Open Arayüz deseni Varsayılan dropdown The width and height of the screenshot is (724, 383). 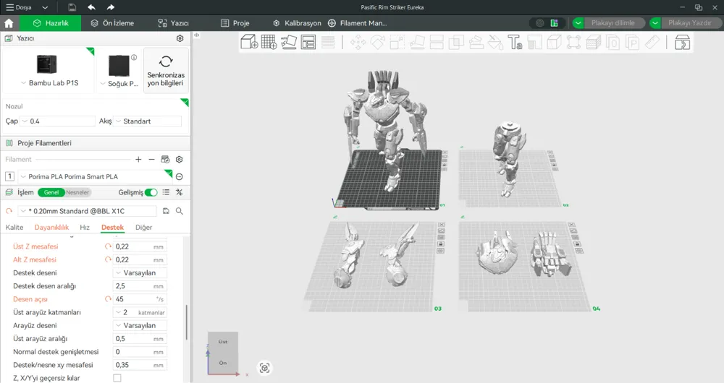(x=140, y=325)
